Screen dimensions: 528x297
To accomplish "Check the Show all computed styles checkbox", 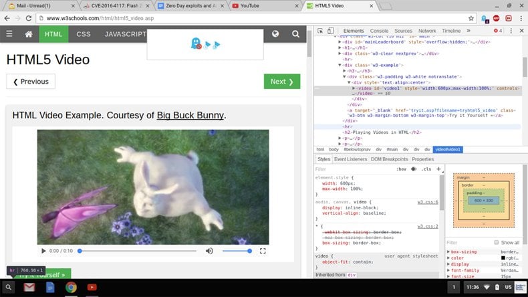I will tap(497, 242).
